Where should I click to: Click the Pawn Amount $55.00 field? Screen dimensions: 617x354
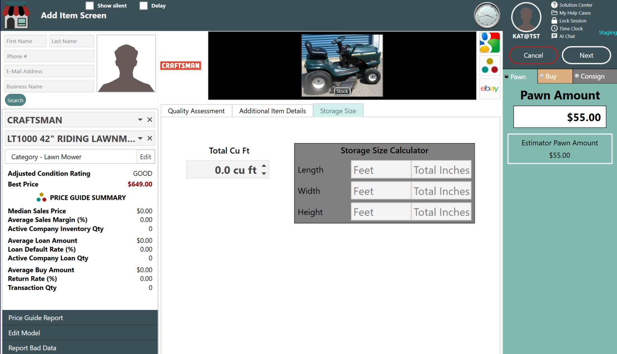point(560,117)
